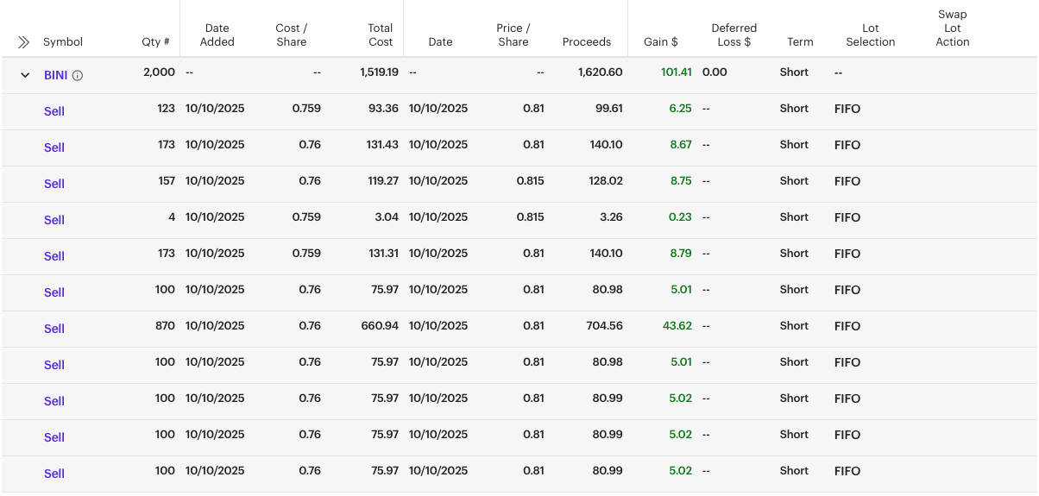1039x496 pixels.
Task: Click Sell on the row with 8.79 gain
Action: tap(54, 256)
